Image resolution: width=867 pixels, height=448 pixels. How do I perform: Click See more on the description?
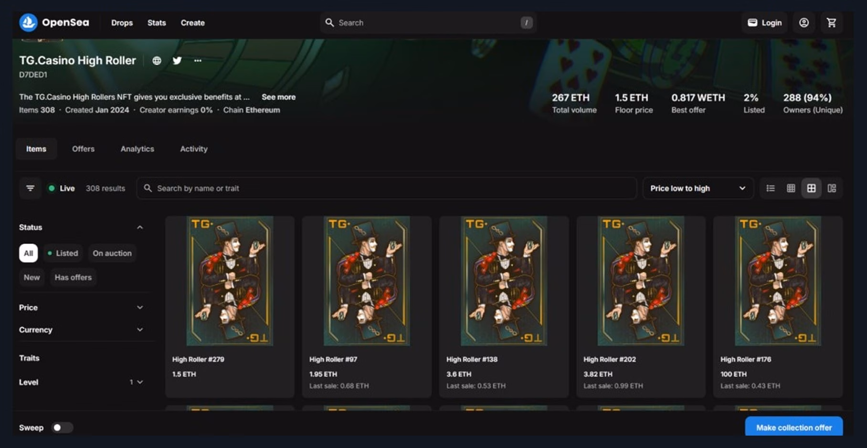[x=278, y=97]
